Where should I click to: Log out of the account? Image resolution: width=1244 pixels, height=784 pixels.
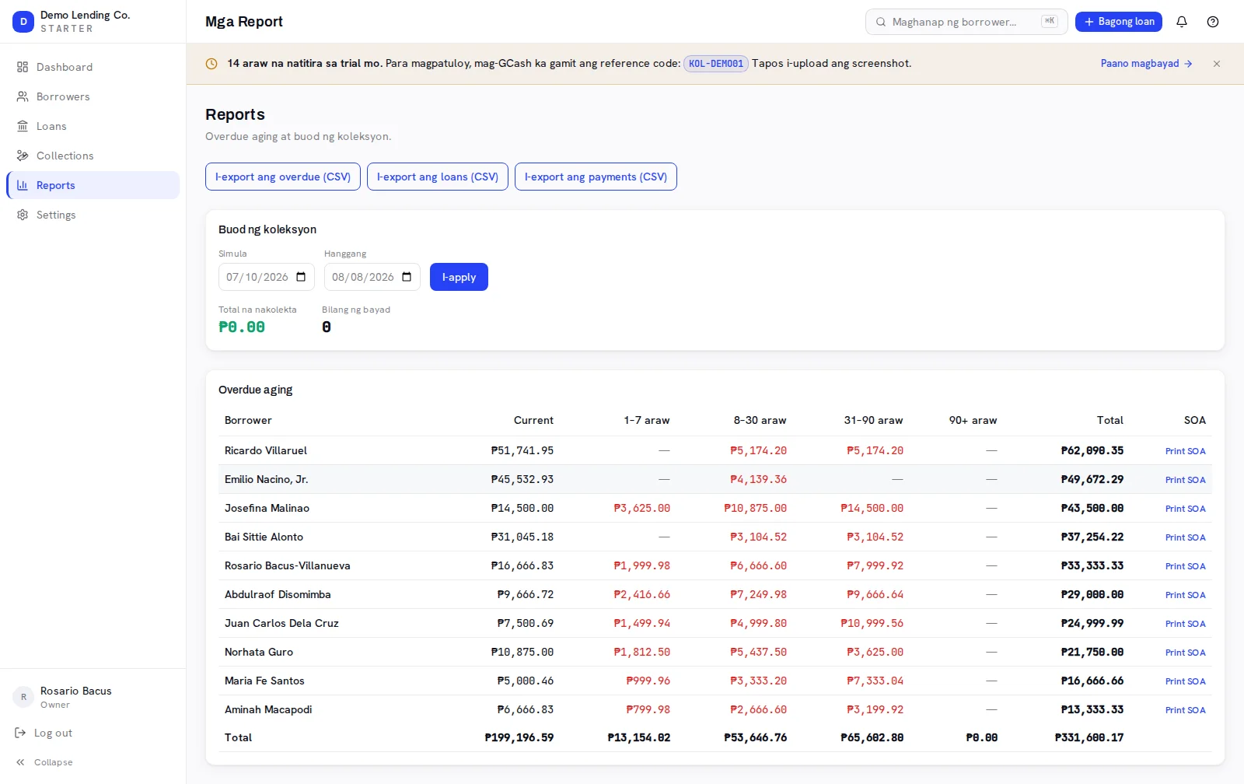44,733
